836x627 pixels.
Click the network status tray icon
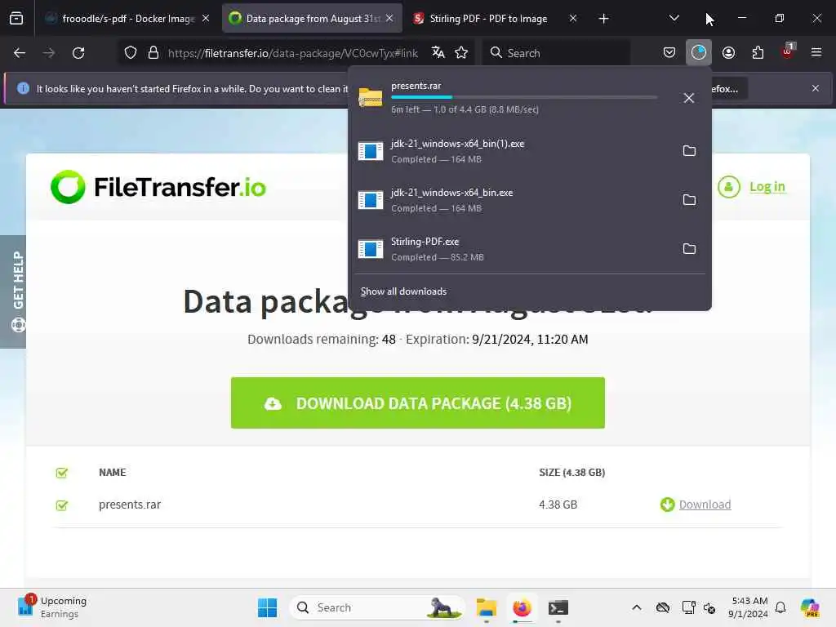pos(688,607)
